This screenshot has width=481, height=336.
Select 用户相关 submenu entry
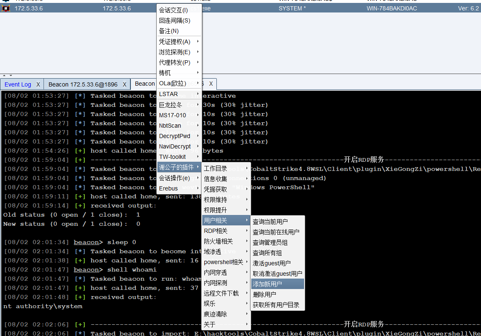point(226,220)
